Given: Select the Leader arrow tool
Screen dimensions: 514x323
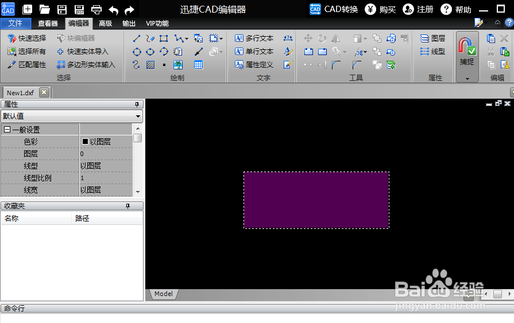Looking at the screenshot, I should point(198,52).
